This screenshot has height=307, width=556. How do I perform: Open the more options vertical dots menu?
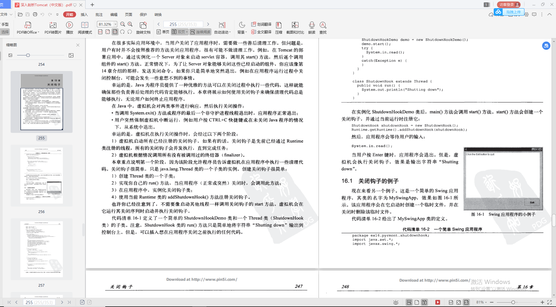tap(542, 14)
